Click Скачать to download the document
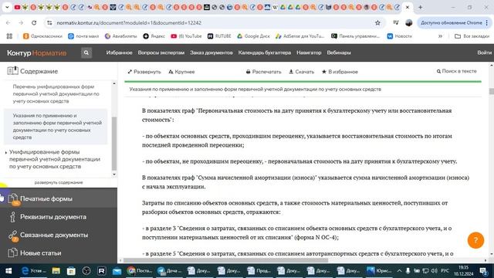The width and height of the screenshot is (494, 278). coord(302,72)
